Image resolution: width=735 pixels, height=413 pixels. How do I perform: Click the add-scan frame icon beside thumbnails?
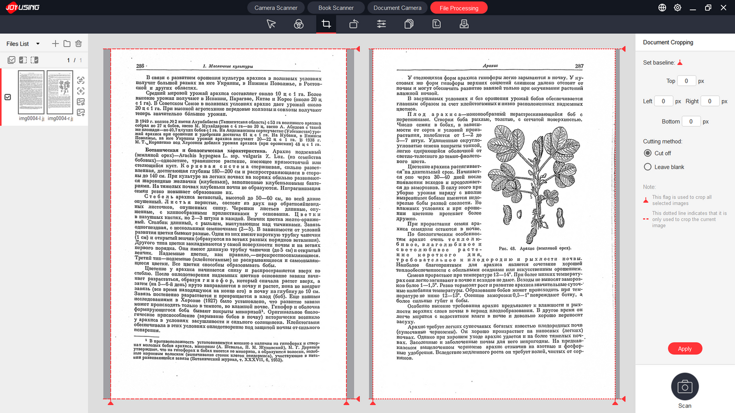[81, 91]
